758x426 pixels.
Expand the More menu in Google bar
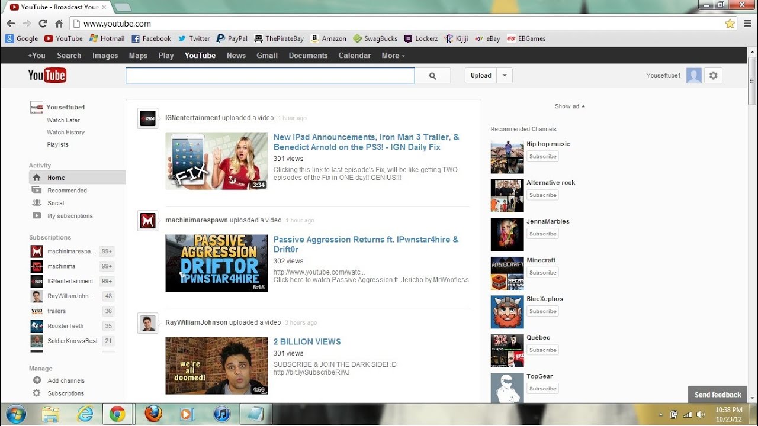(393, 56)
